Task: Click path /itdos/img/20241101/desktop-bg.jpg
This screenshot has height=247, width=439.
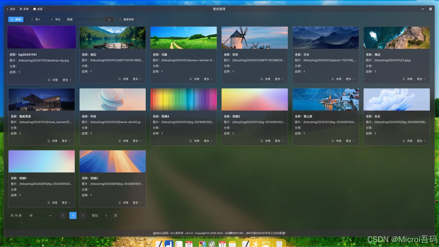Action: pos(44,60)
